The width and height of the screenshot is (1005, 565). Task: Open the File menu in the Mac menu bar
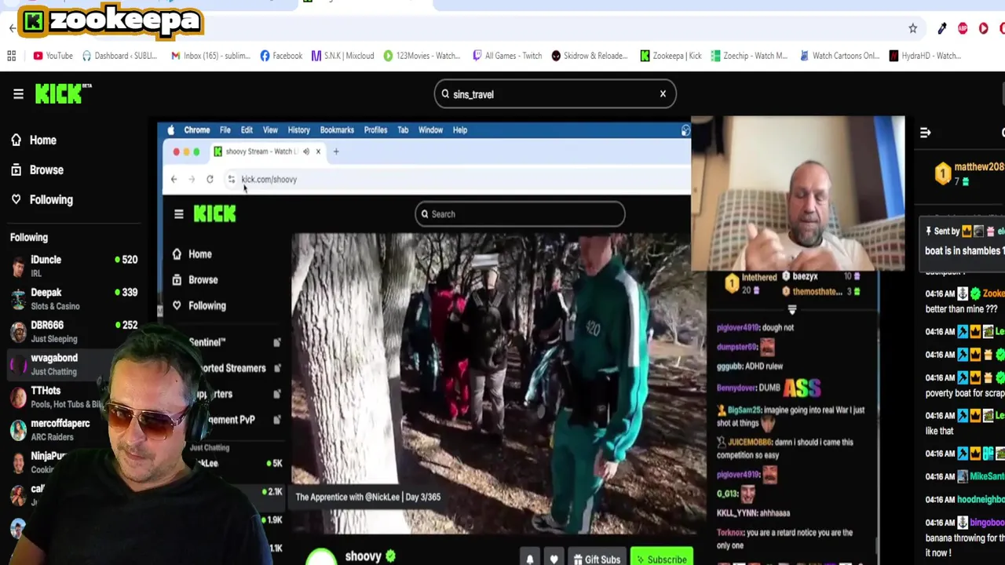(x=225, y=130)
